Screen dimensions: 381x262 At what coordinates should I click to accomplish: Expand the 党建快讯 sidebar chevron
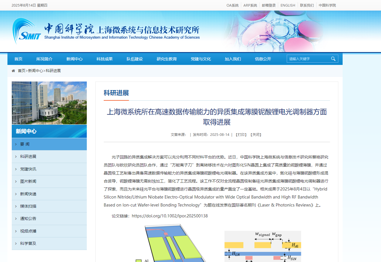click(16, 169)
